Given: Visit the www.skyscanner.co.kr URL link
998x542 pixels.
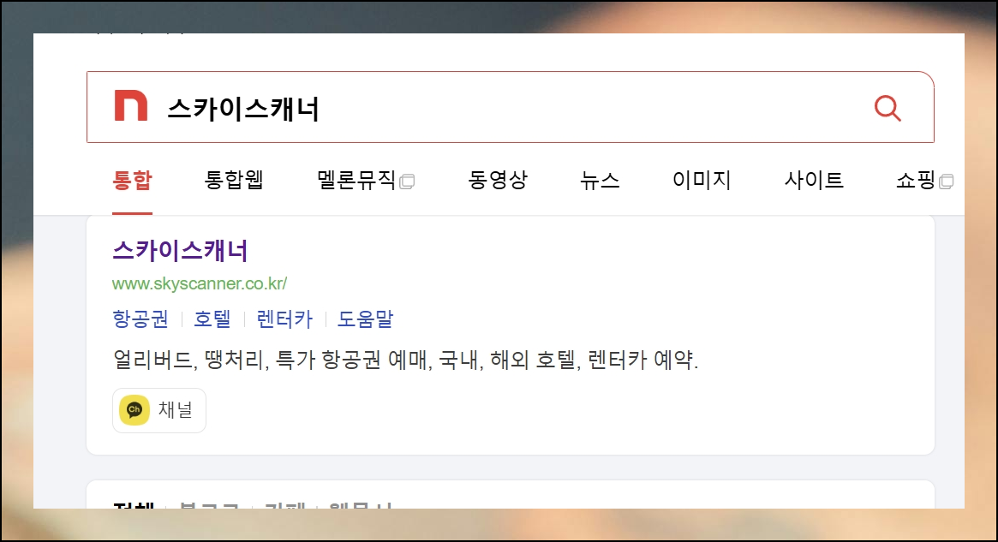Looking at the screenshot, I should pyautogui.click(x=200, y=283).
